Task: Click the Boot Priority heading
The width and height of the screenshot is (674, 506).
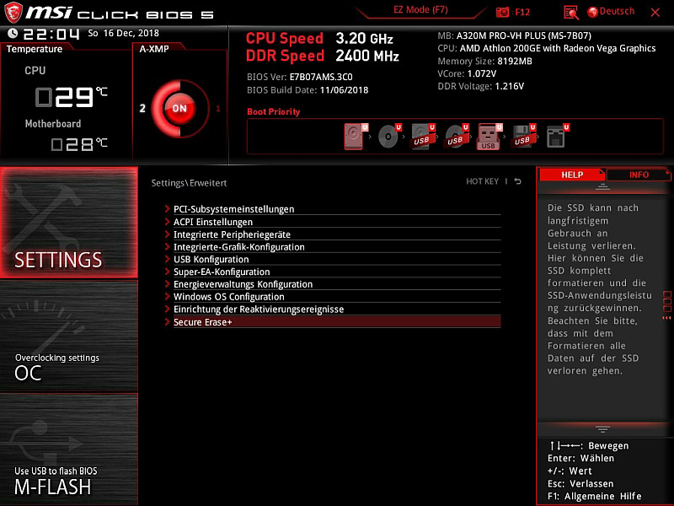Action: coord(273,112)
